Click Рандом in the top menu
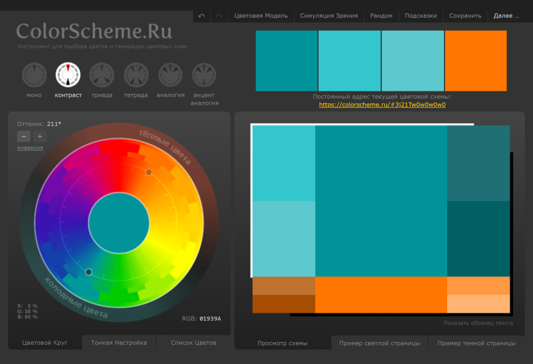Image resolution: width=533 pixels, height=364 pixels. pos(381,15)
